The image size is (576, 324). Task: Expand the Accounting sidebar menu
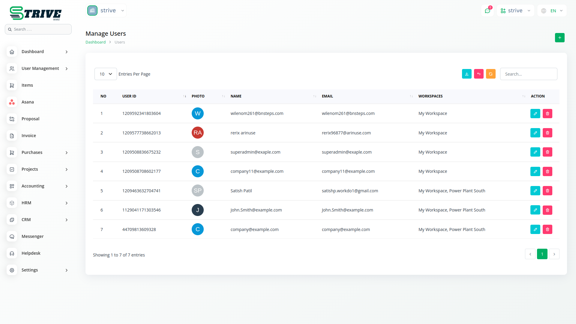click(x=33, y=186)
